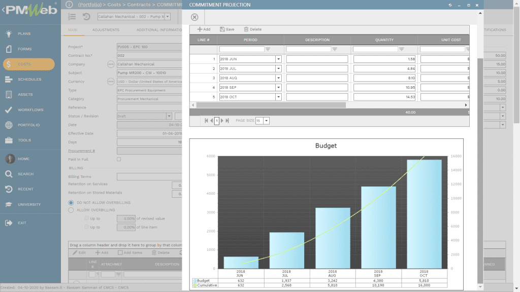
Task: Open the Procurement # link
Action: tap(82, 151)
